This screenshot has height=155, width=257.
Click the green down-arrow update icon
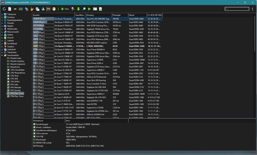tap(78, 9)
